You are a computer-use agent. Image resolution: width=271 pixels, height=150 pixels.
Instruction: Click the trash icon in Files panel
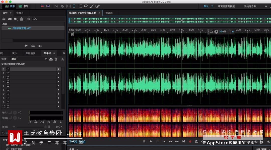pos(29,19)
